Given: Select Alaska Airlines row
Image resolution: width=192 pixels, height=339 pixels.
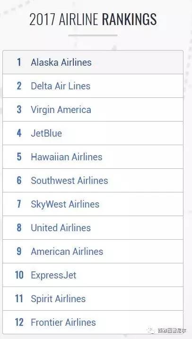Looking at the screenshot, I should pos(93,62).
